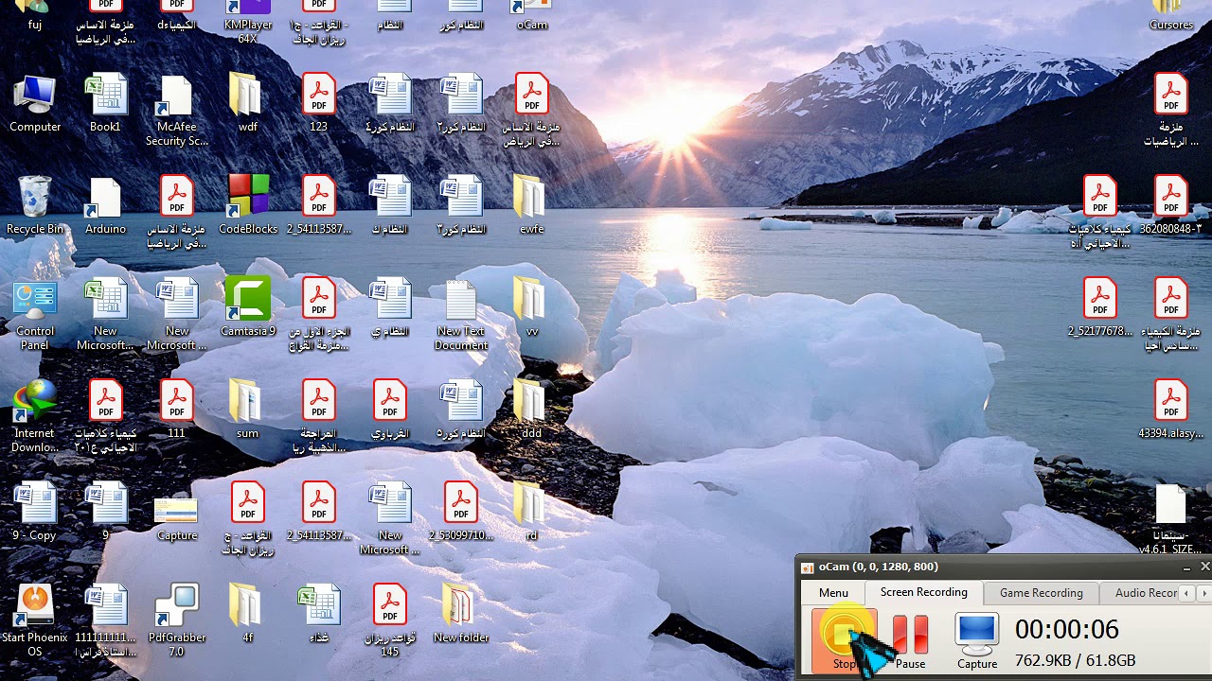
Task: Select the New Text Document file
Action: [461, 315]
